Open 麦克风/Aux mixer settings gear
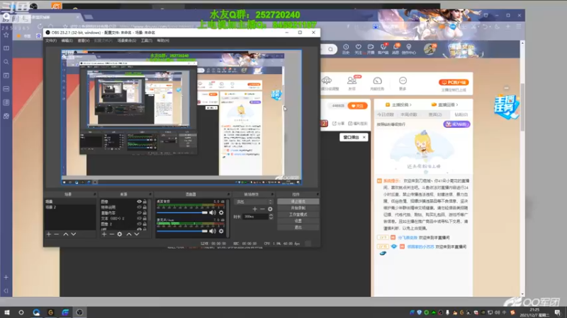The image size is (567, 318). [x=221, y=231]
